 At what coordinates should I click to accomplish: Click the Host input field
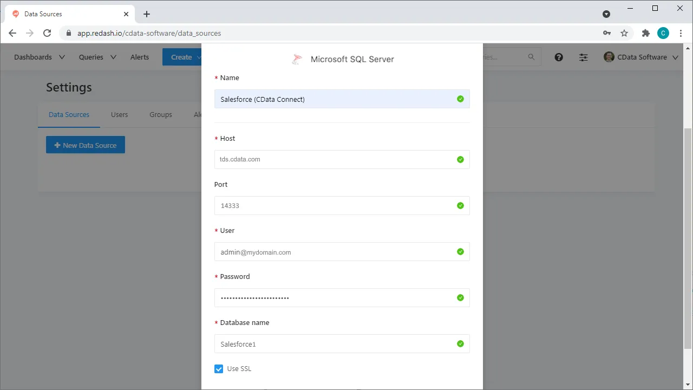(336, 160)
